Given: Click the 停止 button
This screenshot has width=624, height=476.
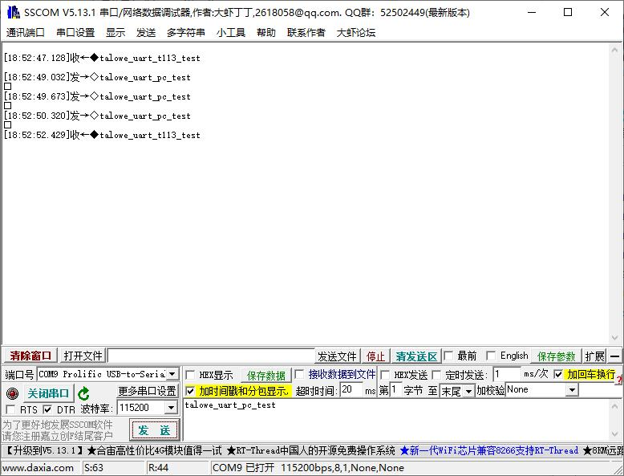Looking at the screenshot, I should pyautogui.click(x=375, y=356).
